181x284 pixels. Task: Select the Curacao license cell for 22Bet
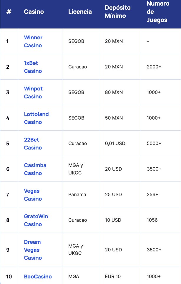click(x=77, y=143)
